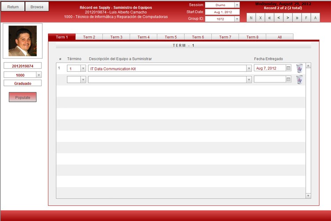
Task: Switch to the Term 7 tab
Action: tap(225, 37)
